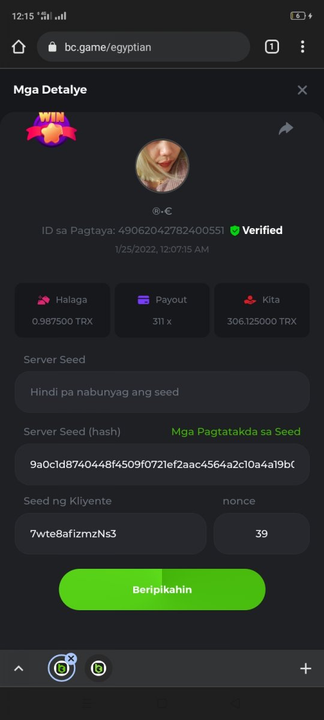Viewport: 324px width, 720px height.
Task: Tap the Seed ng Kliyente field
Action: click(x=111, y=533)
